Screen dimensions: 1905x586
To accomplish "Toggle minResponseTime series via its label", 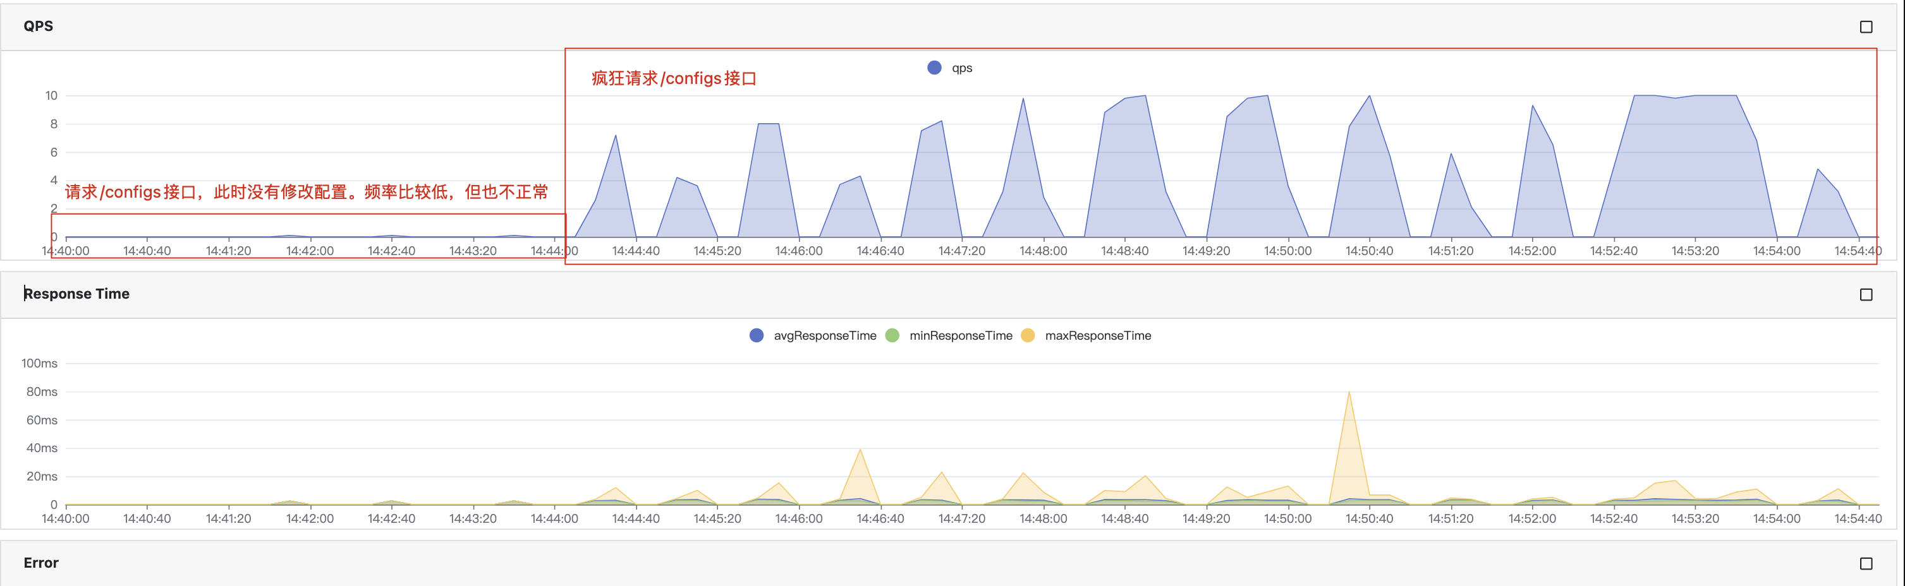I will (961, 335).
